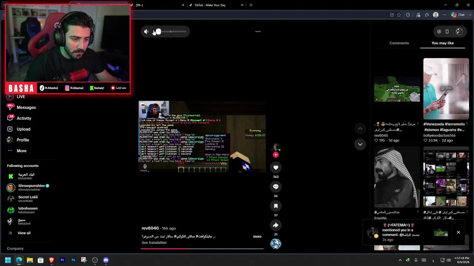Image resolution: width=474 pixels, height=266 pixels.
Task: Select the You may like tab
Action: click(x=443, y=43)
